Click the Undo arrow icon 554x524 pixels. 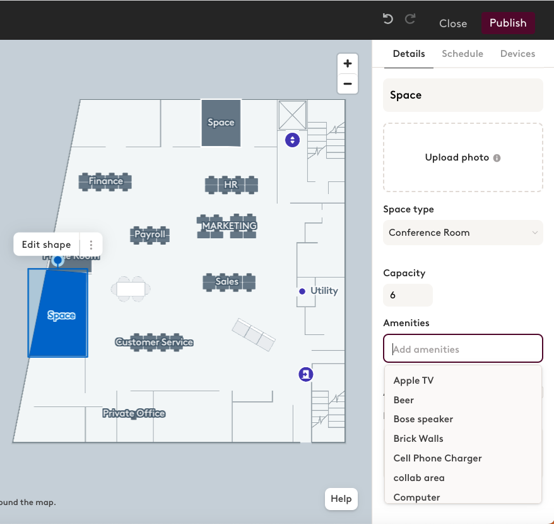click(387, 19)
